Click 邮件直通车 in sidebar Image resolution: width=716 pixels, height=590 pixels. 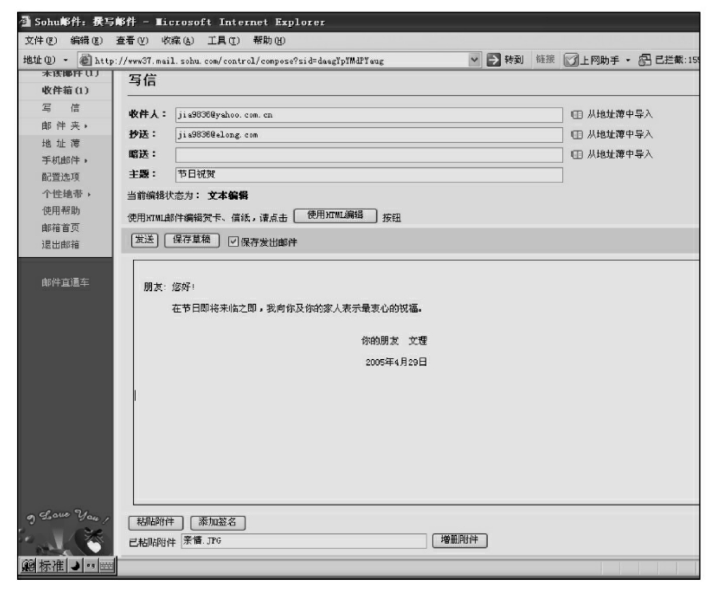(x=65, y=283)
